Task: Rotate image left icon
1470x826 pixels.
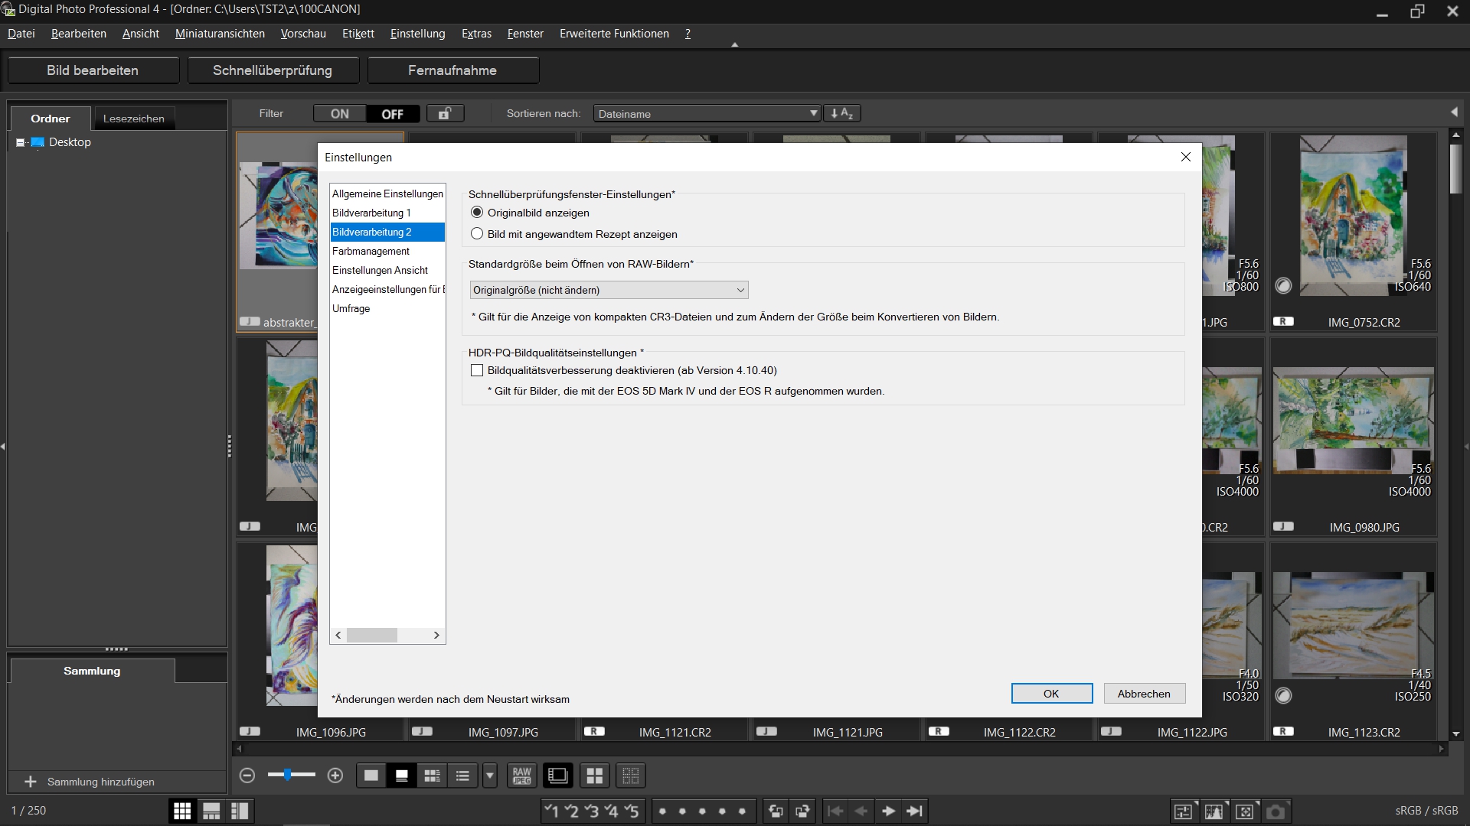Action: [x=776, y=811]
